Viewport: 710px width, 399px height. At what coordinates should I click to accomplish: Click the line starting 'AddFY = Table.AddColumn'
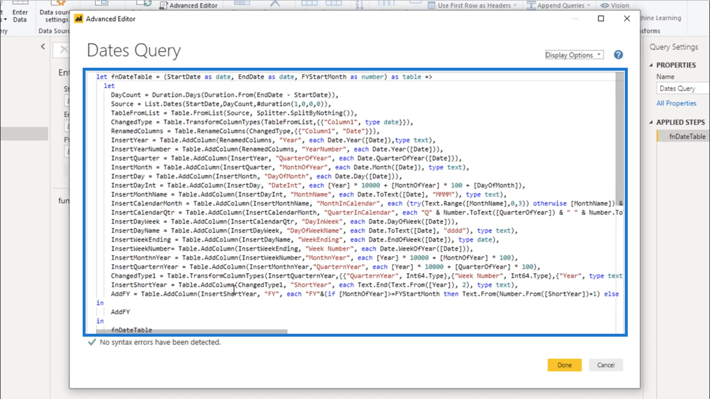365,294
